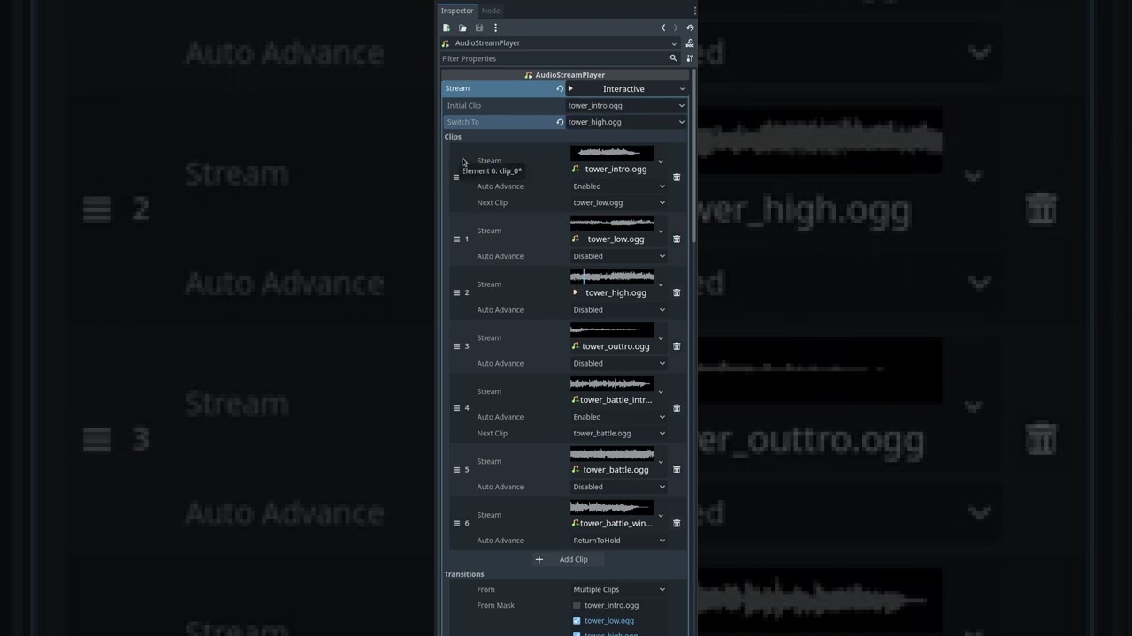
Task: Open clip 0 Next Clip tower_low.ogg dropdown
Action: click(x=619, y=202)
